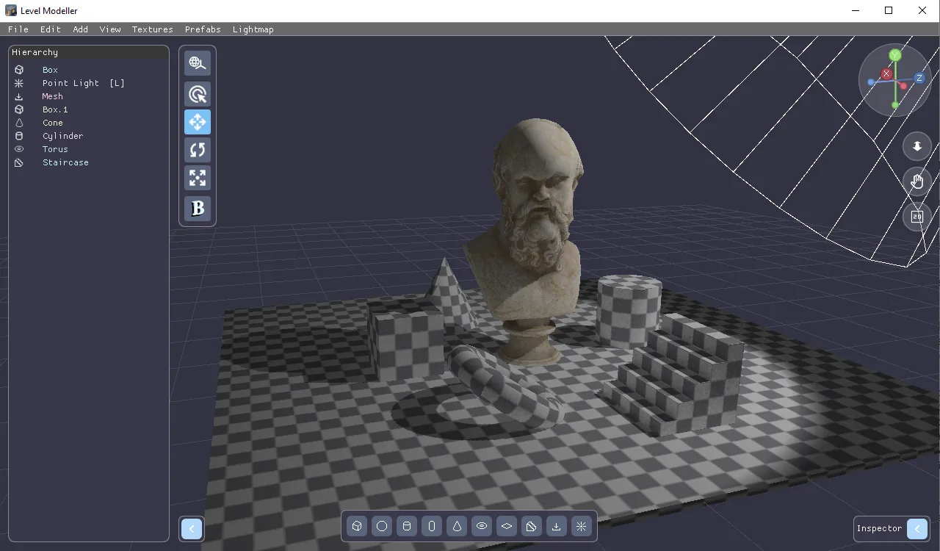Collapse the Hierarchy panel with the arrow
The height and width of the screenshot is (551, 940).
(192, 528)
